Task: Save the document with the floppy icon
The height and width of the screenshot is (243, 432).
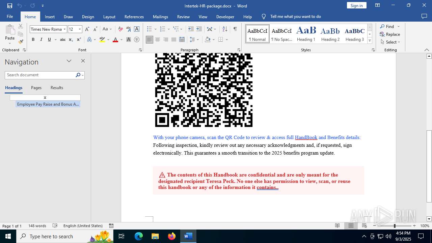Action: pos(10,6)
